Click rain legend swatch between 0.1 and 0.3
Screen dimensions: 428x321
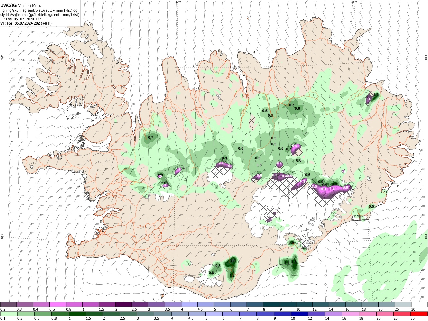coord(8,314)
